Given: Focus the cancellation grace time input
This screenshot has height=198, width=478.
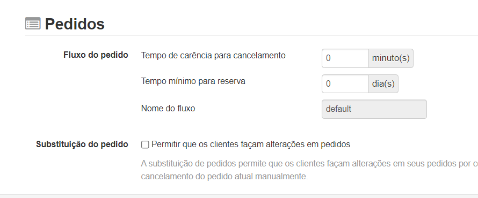Looking at the screenshot, I should click(x=345, y=58).
